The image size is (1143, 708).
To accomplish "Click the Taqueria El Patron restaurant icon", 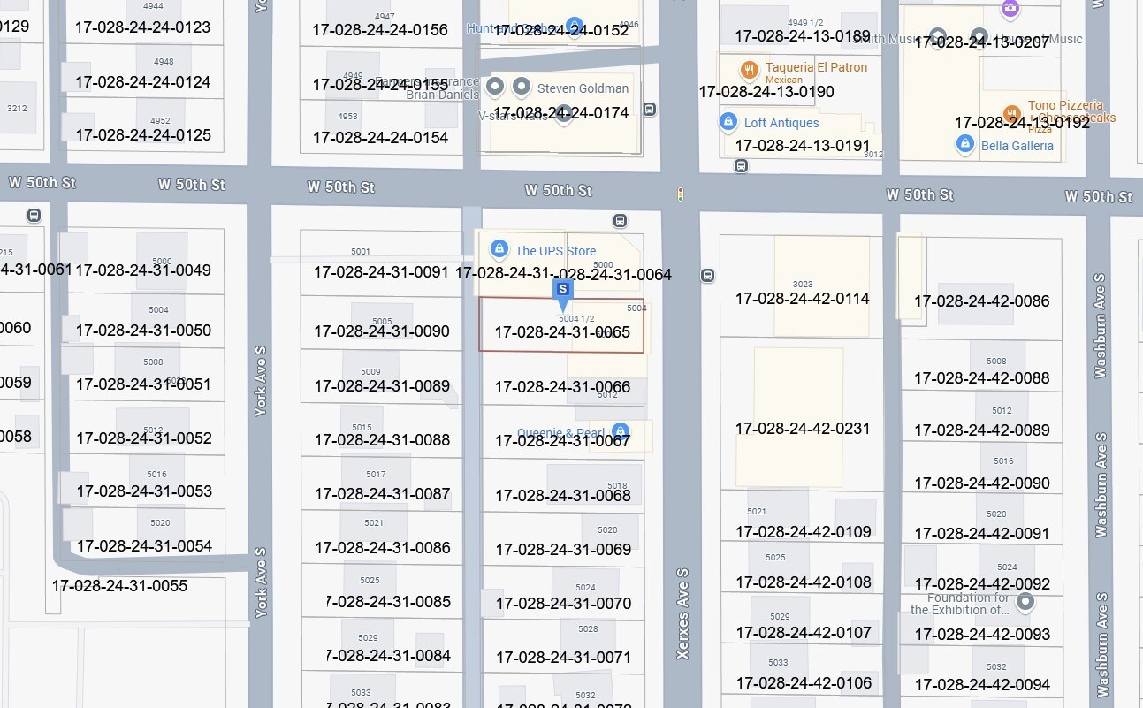I will point(750,68).
